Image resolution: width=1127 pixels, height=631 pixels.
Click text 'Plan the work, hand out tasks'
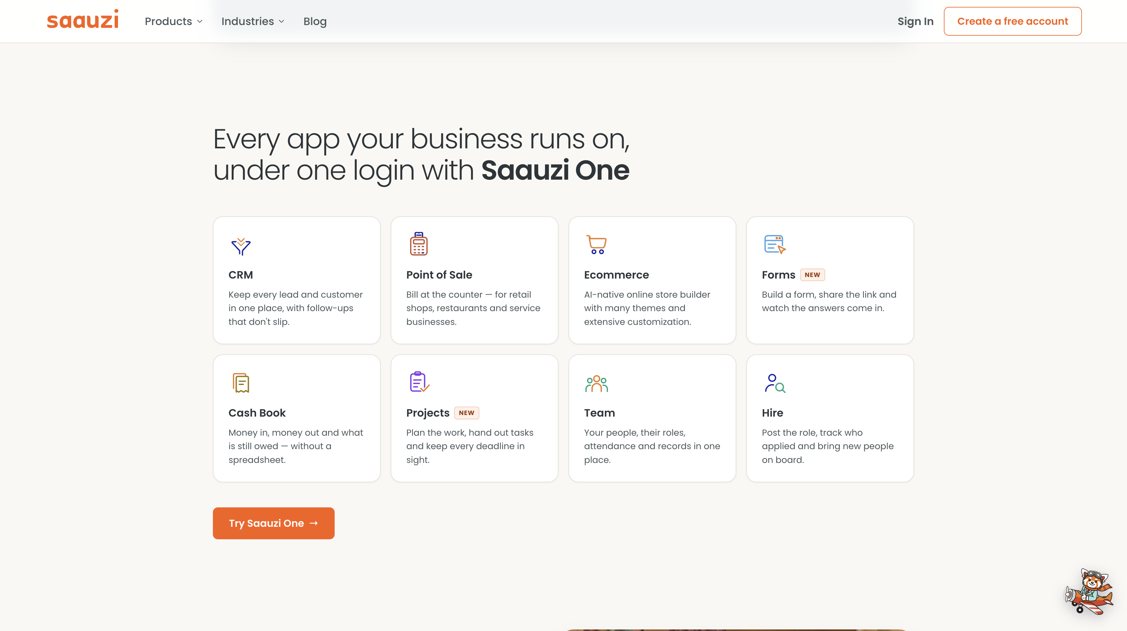coord(470,433)
